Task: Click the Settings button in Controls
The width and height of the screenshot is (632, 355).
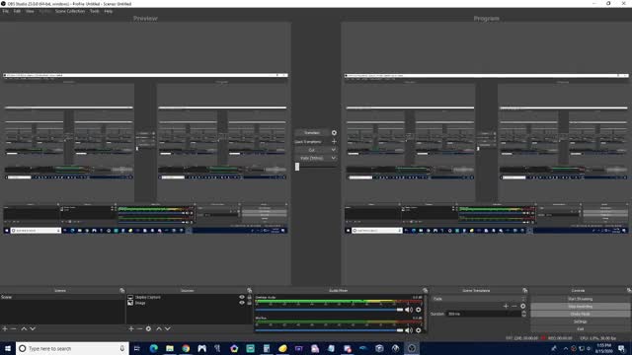Action: (580, 321)
